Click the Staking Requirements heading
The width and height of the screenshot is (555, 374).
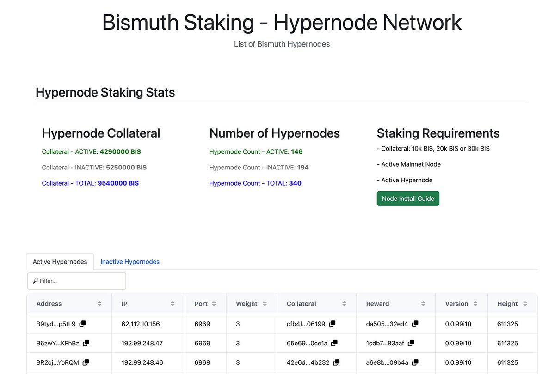coord(438,133)
